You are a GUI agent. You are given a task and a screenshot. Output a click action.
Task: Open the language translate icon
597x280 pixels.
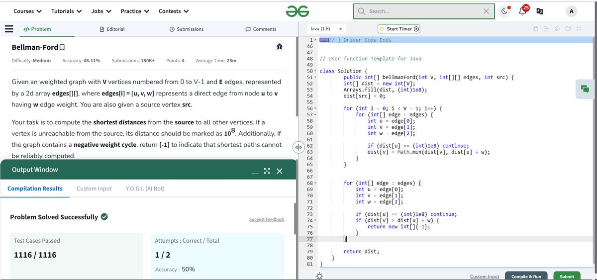click(540, 11)
